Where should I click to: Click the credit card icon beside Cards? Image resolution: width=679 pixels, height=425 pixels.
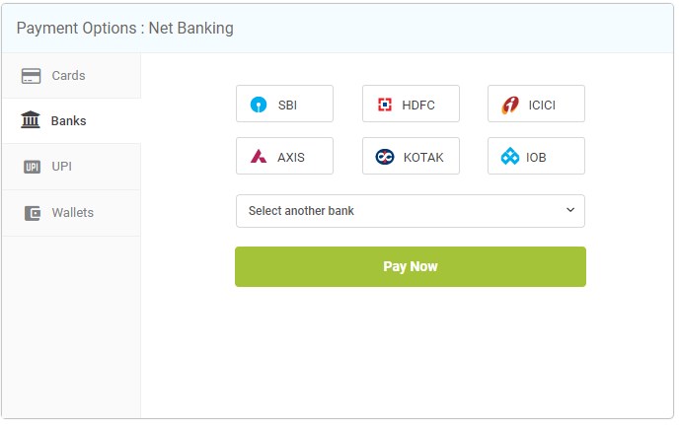(31, 76)
